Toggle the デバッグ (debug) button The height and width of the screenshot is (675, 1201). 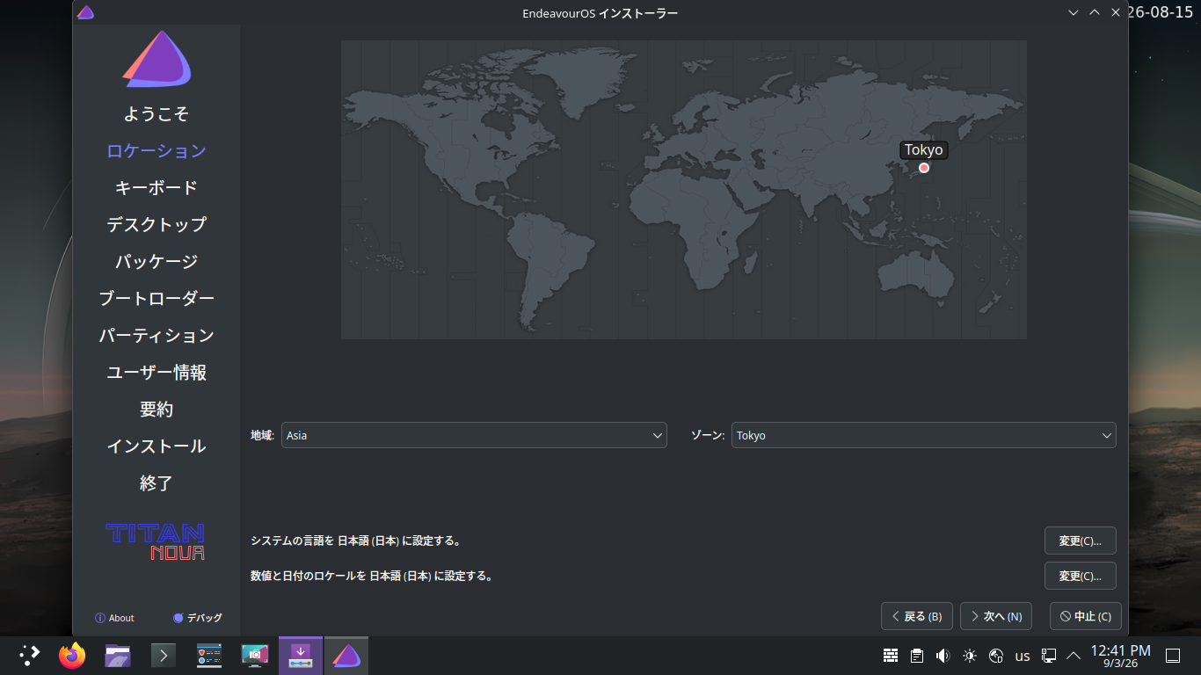(198, 618)
